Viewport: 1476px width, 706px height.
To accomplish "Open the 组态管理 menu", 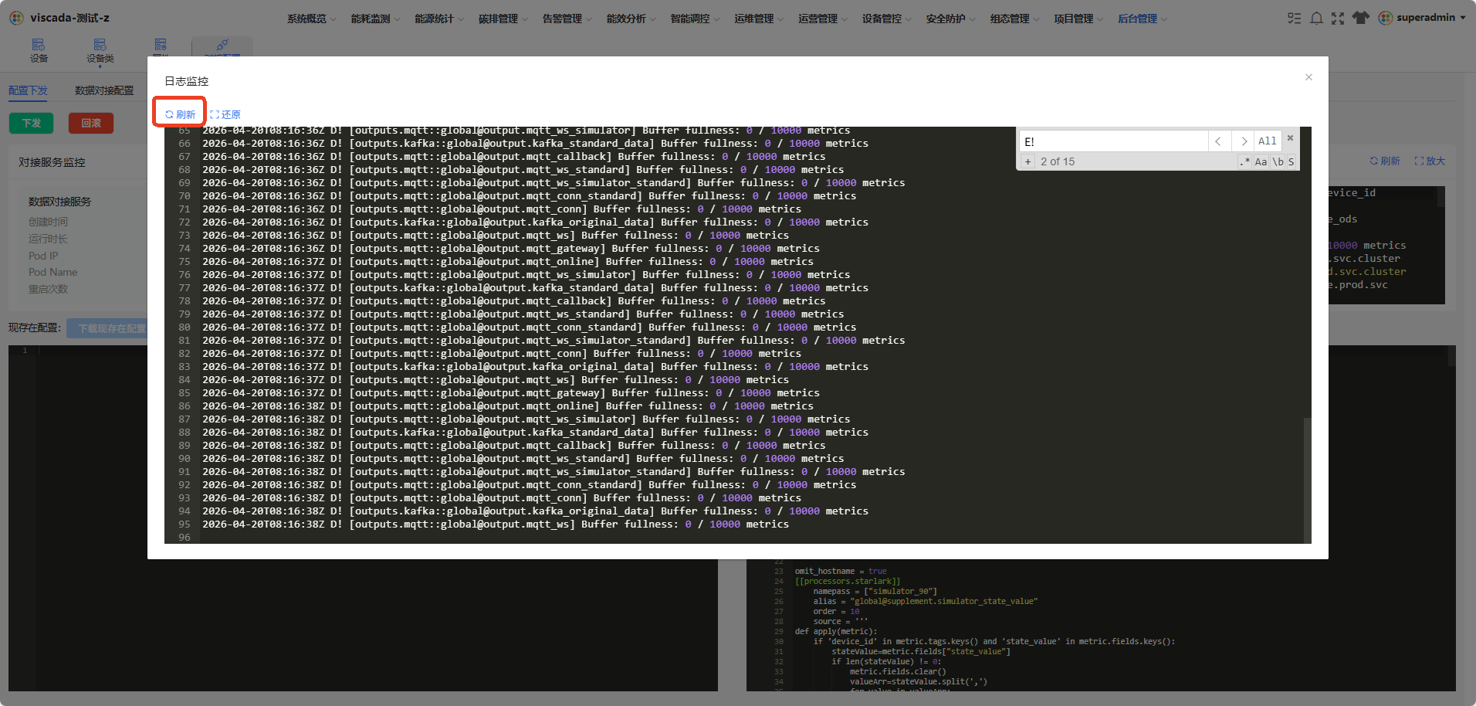I will click(1014, 19).
